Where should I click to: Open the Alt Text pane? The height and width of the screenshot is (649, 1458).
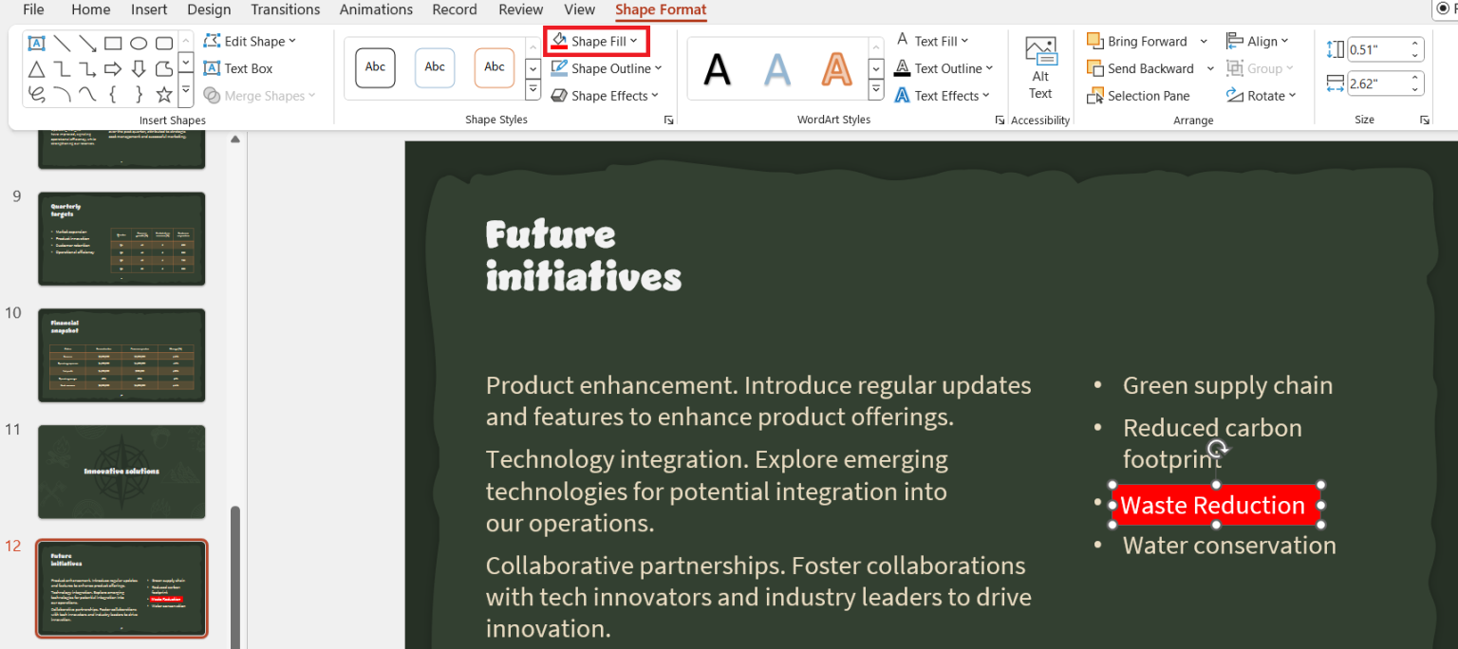pos(1040,65)
